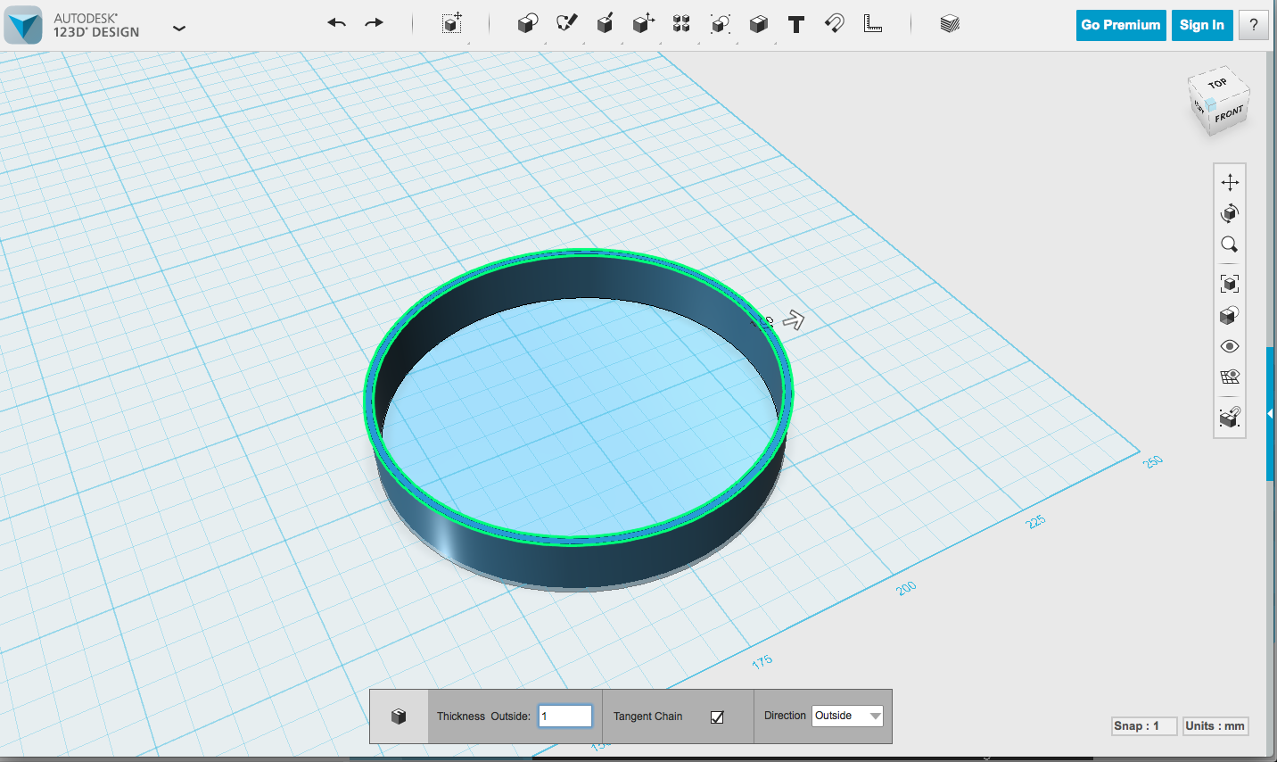1277x762 pixels.
Task: Click the Fit view icon
Action: [1230, 284]
